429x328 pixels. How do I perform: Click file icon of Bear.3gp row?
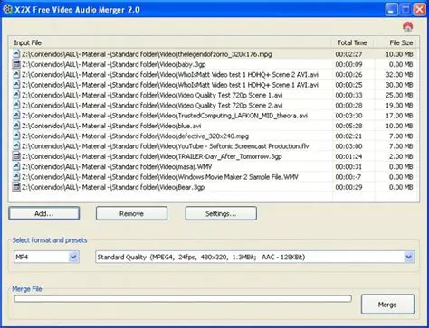coord(16,187)
